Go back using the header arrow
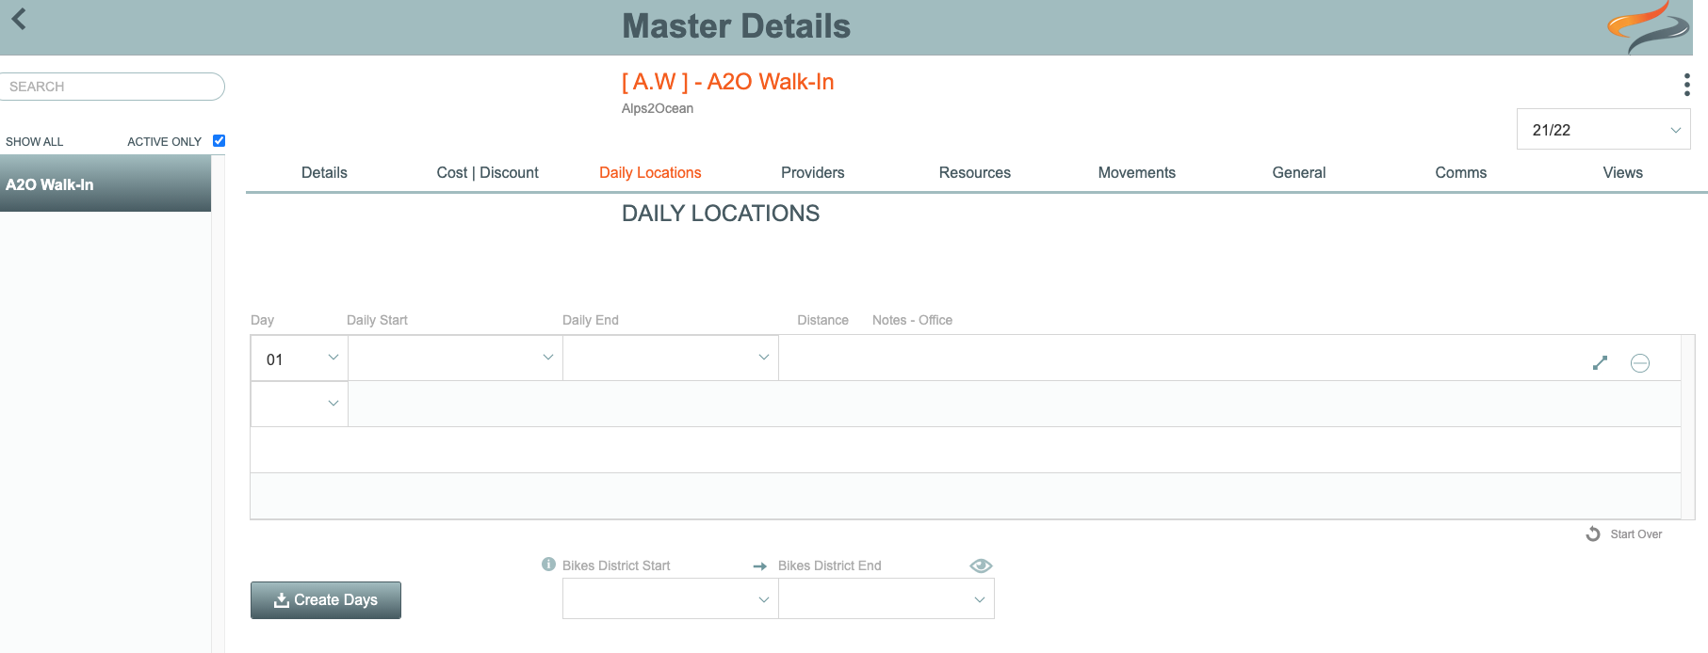1708x653 pixels. pyautogui.click(x=19, y=19)
